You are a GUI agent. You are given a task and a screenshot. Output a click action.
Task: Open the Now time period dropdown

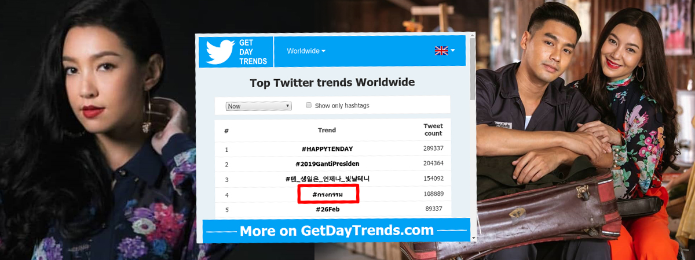coord(259,106)
